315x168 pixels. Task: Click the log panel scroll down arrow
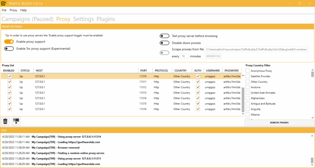312,165
